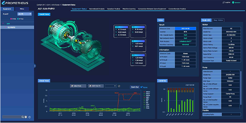Click the AAA Pump 1 breadcrumb link
Screen dimensions: 246x123
point(56,5)
